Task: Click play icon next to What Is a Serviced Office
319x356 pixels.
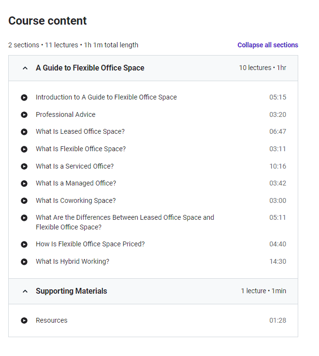Action: 24,167
